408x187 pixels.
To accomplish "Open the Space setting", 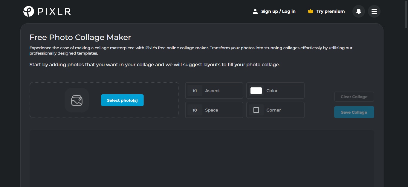I will (214, 110).
